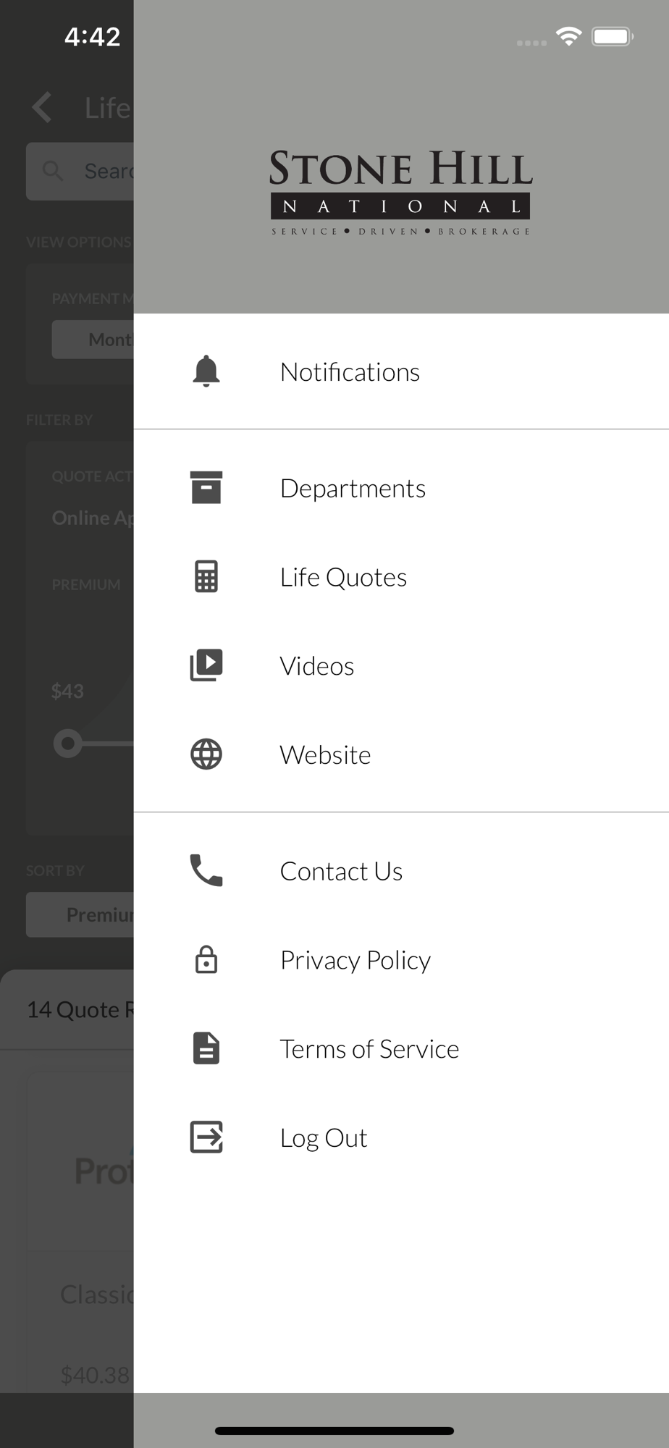Tap the Terms of Service document icon
Viewport: 669px width, 1448px height.
pyautogui.click(x=206, y=1048)
